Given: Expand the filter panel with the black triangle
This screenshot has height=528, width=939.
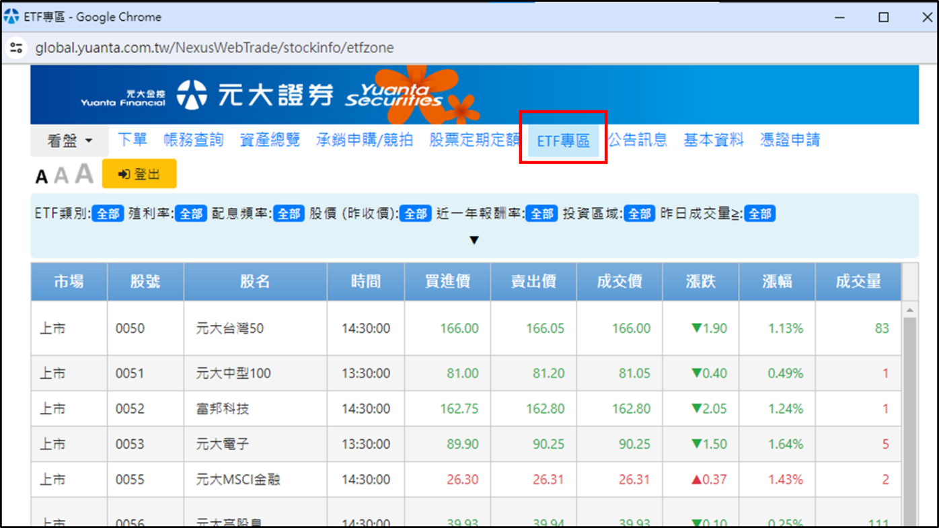Looking at the screenshot, I should click(x=474, y=240).
